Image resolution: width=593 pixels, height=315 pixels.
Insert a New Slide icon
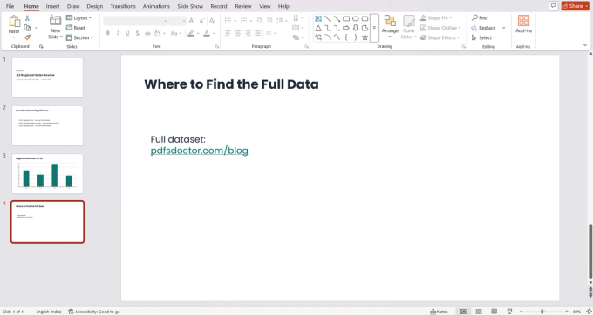pos(55,20)
